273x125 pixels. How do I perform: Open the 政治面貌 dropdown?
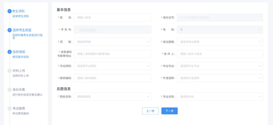click(x=220, y=42)
